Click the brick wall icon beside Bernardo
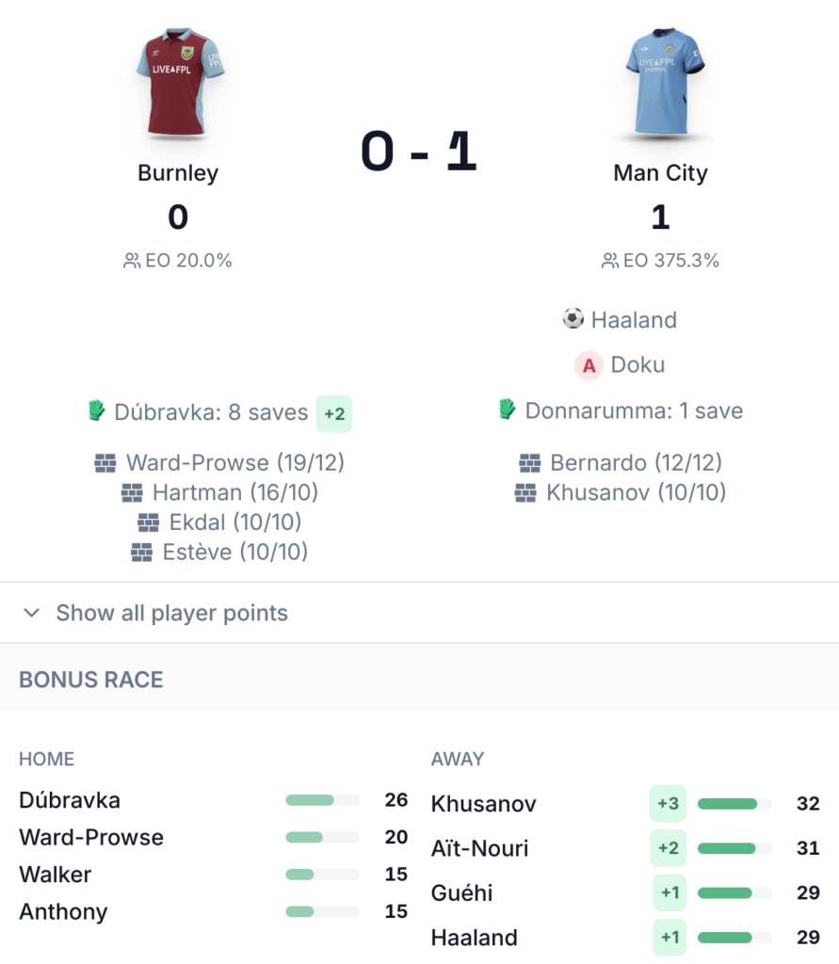The height and width of the screenshot is (964, 839). pyautogui.click(x=530, y=463)
